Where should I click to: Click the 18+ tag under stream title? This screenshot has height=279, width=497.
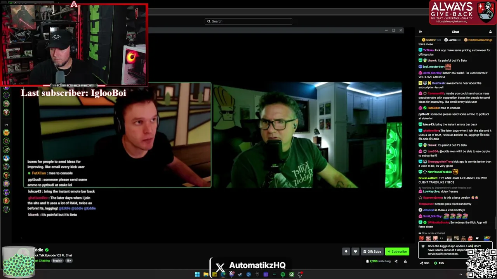[x=69, y=260]
